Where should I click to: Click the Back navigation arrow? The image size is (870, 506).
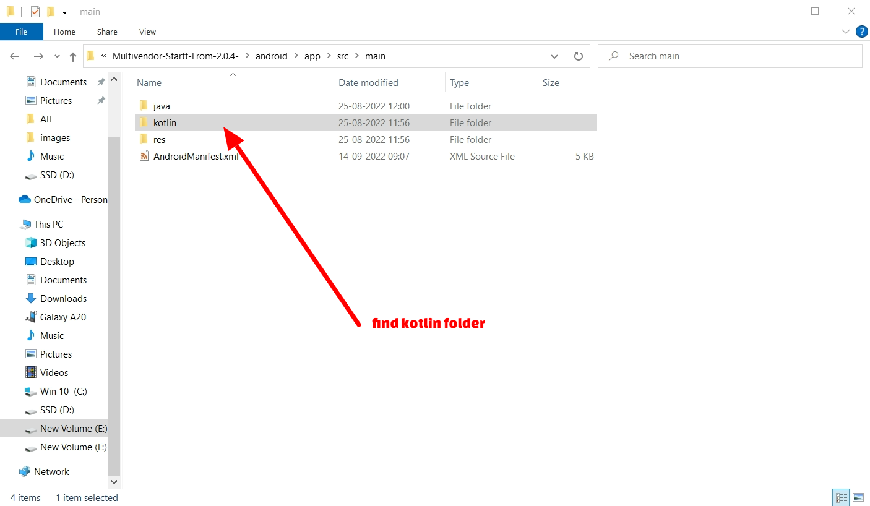[x=15, y=56]
